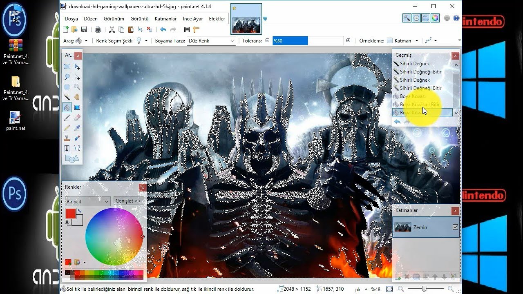Image resolution: width=523 pixels, height=294 pixels.
Task: Toggle the History window button
Action: click(x=416, y=18)
